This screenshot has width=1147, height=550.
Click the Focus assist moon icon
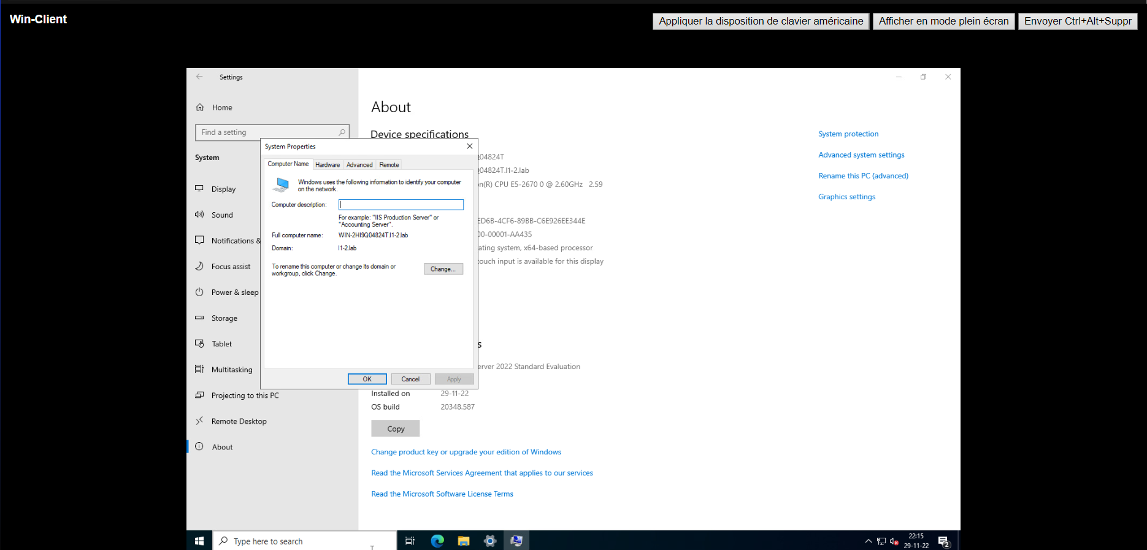[x=199, y=266]
